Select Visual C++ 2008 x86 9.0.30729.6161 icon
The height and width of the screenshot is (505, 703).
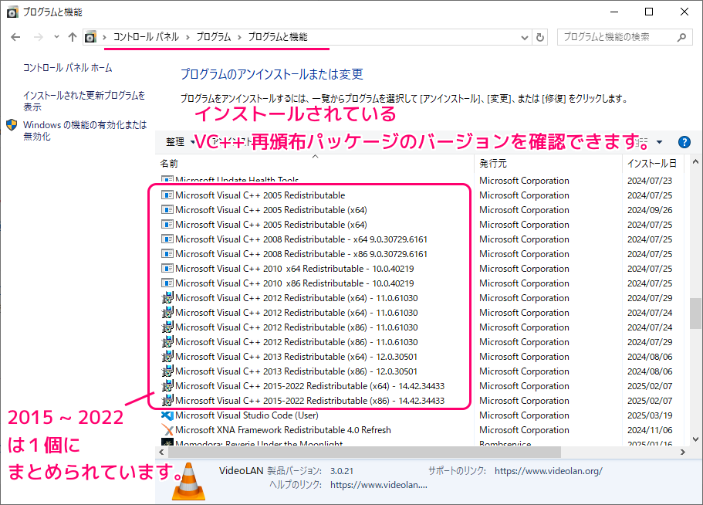click(x=167, y=254)
